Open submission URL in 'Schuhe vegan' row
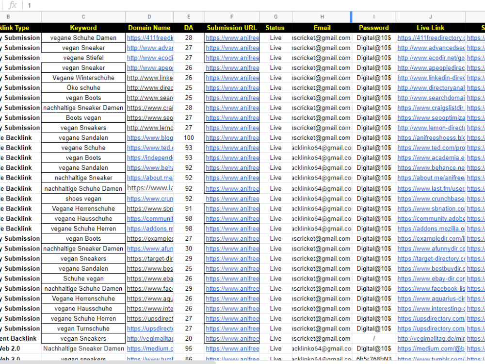 coord(232,279)
